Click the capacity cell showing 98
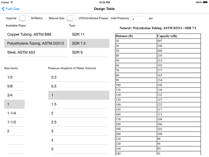209x157 pixels. pos(179,139)
